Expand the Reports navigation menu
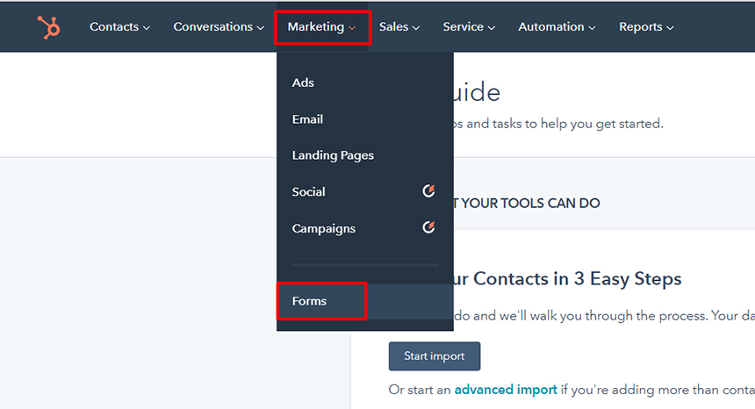Viewport: 755px width, 409px height. 646,27
